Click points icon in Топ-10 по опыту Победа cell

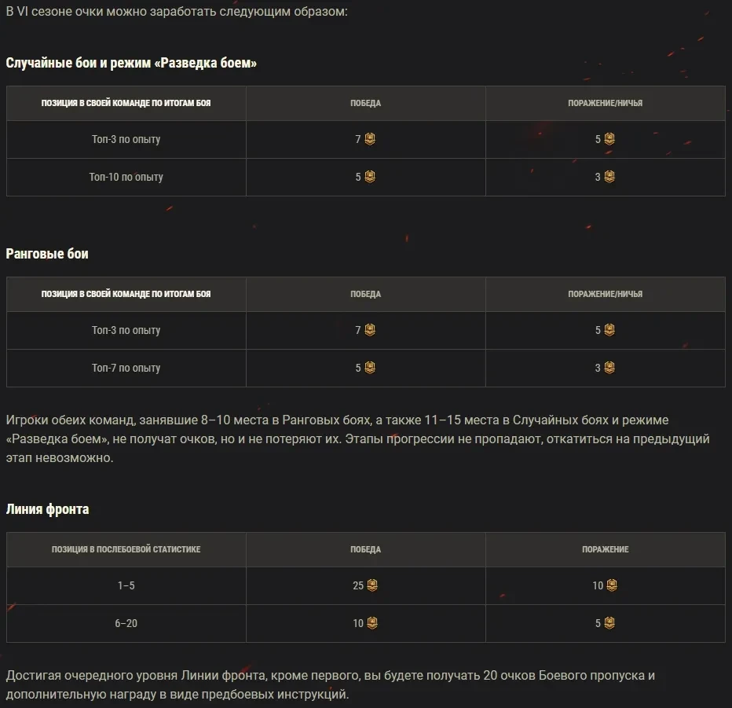(370, 177)
